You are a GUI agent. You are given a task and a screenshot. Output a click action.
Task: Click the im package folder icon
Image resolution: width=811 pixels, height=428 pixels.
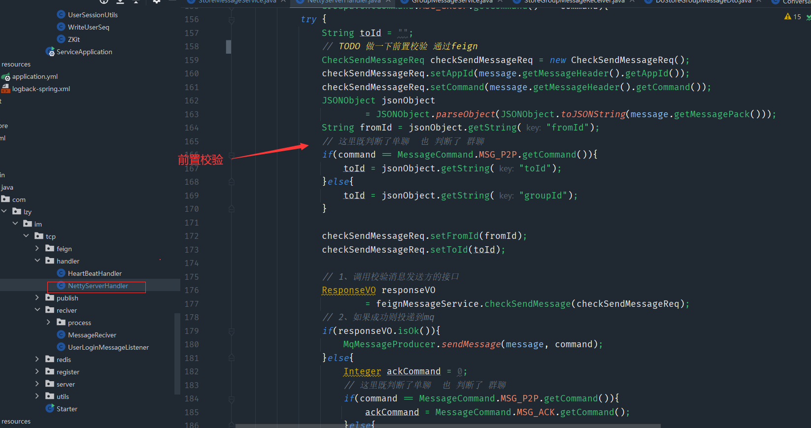28,224
